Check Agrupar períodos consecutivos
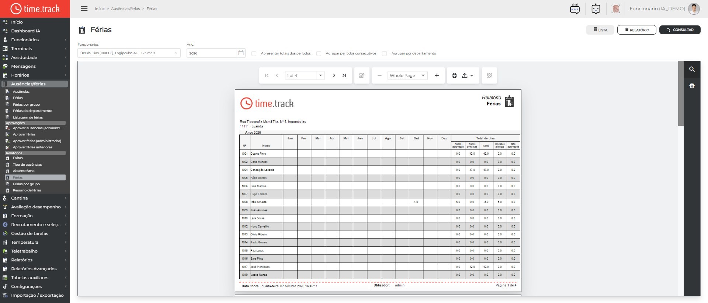 coord(319,53)
